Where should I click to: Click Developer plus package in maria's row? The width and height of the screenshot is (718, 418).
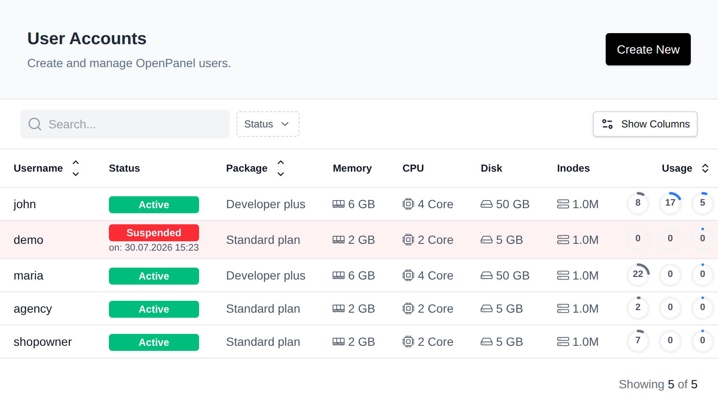pyautogui.click(x=266, y=276)
